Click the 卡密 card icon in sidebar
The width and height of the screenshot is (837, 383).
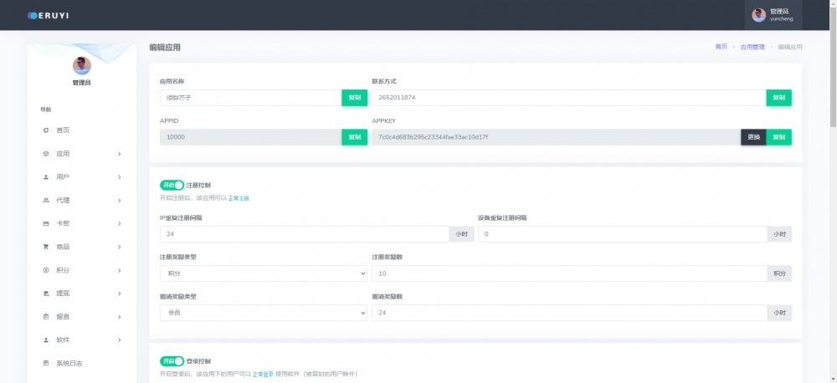(x=46, y=224)
